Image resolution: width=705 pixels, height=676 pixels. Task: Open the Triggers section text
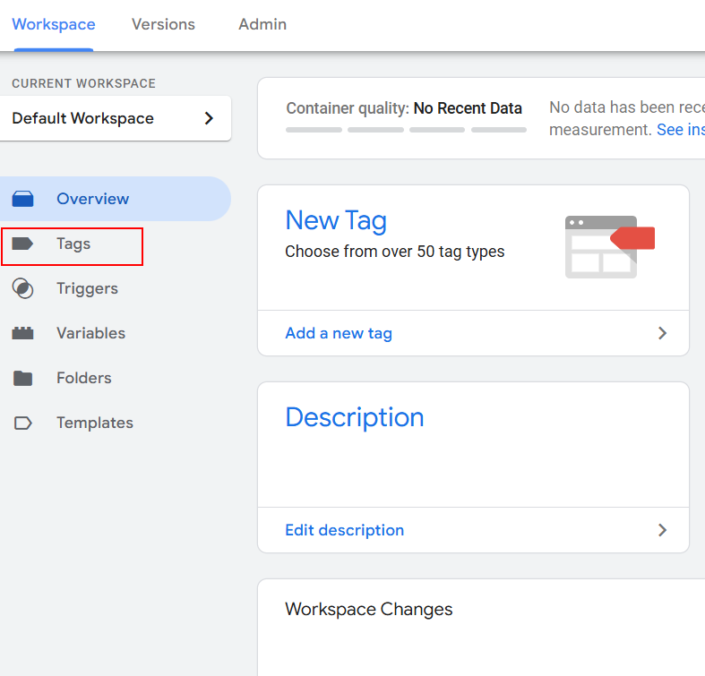tap(87, 288)
